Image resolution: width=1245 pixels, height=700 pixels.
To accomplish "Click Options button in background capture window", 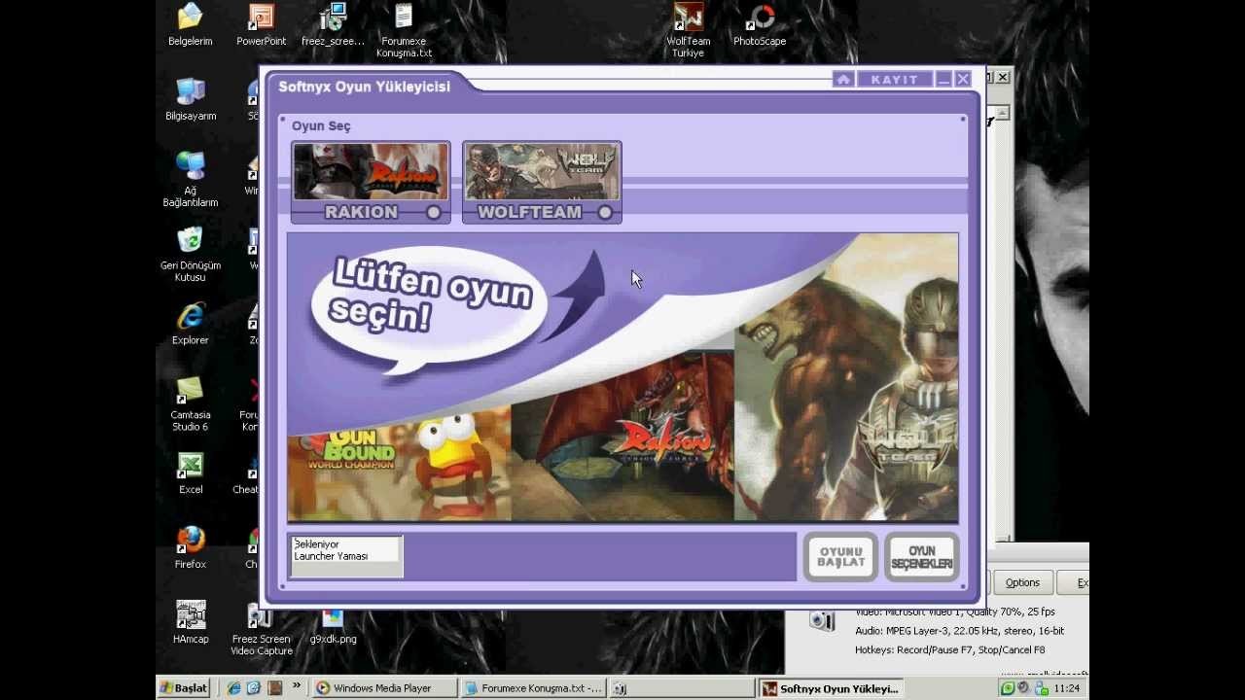I will coord(1022,582).
